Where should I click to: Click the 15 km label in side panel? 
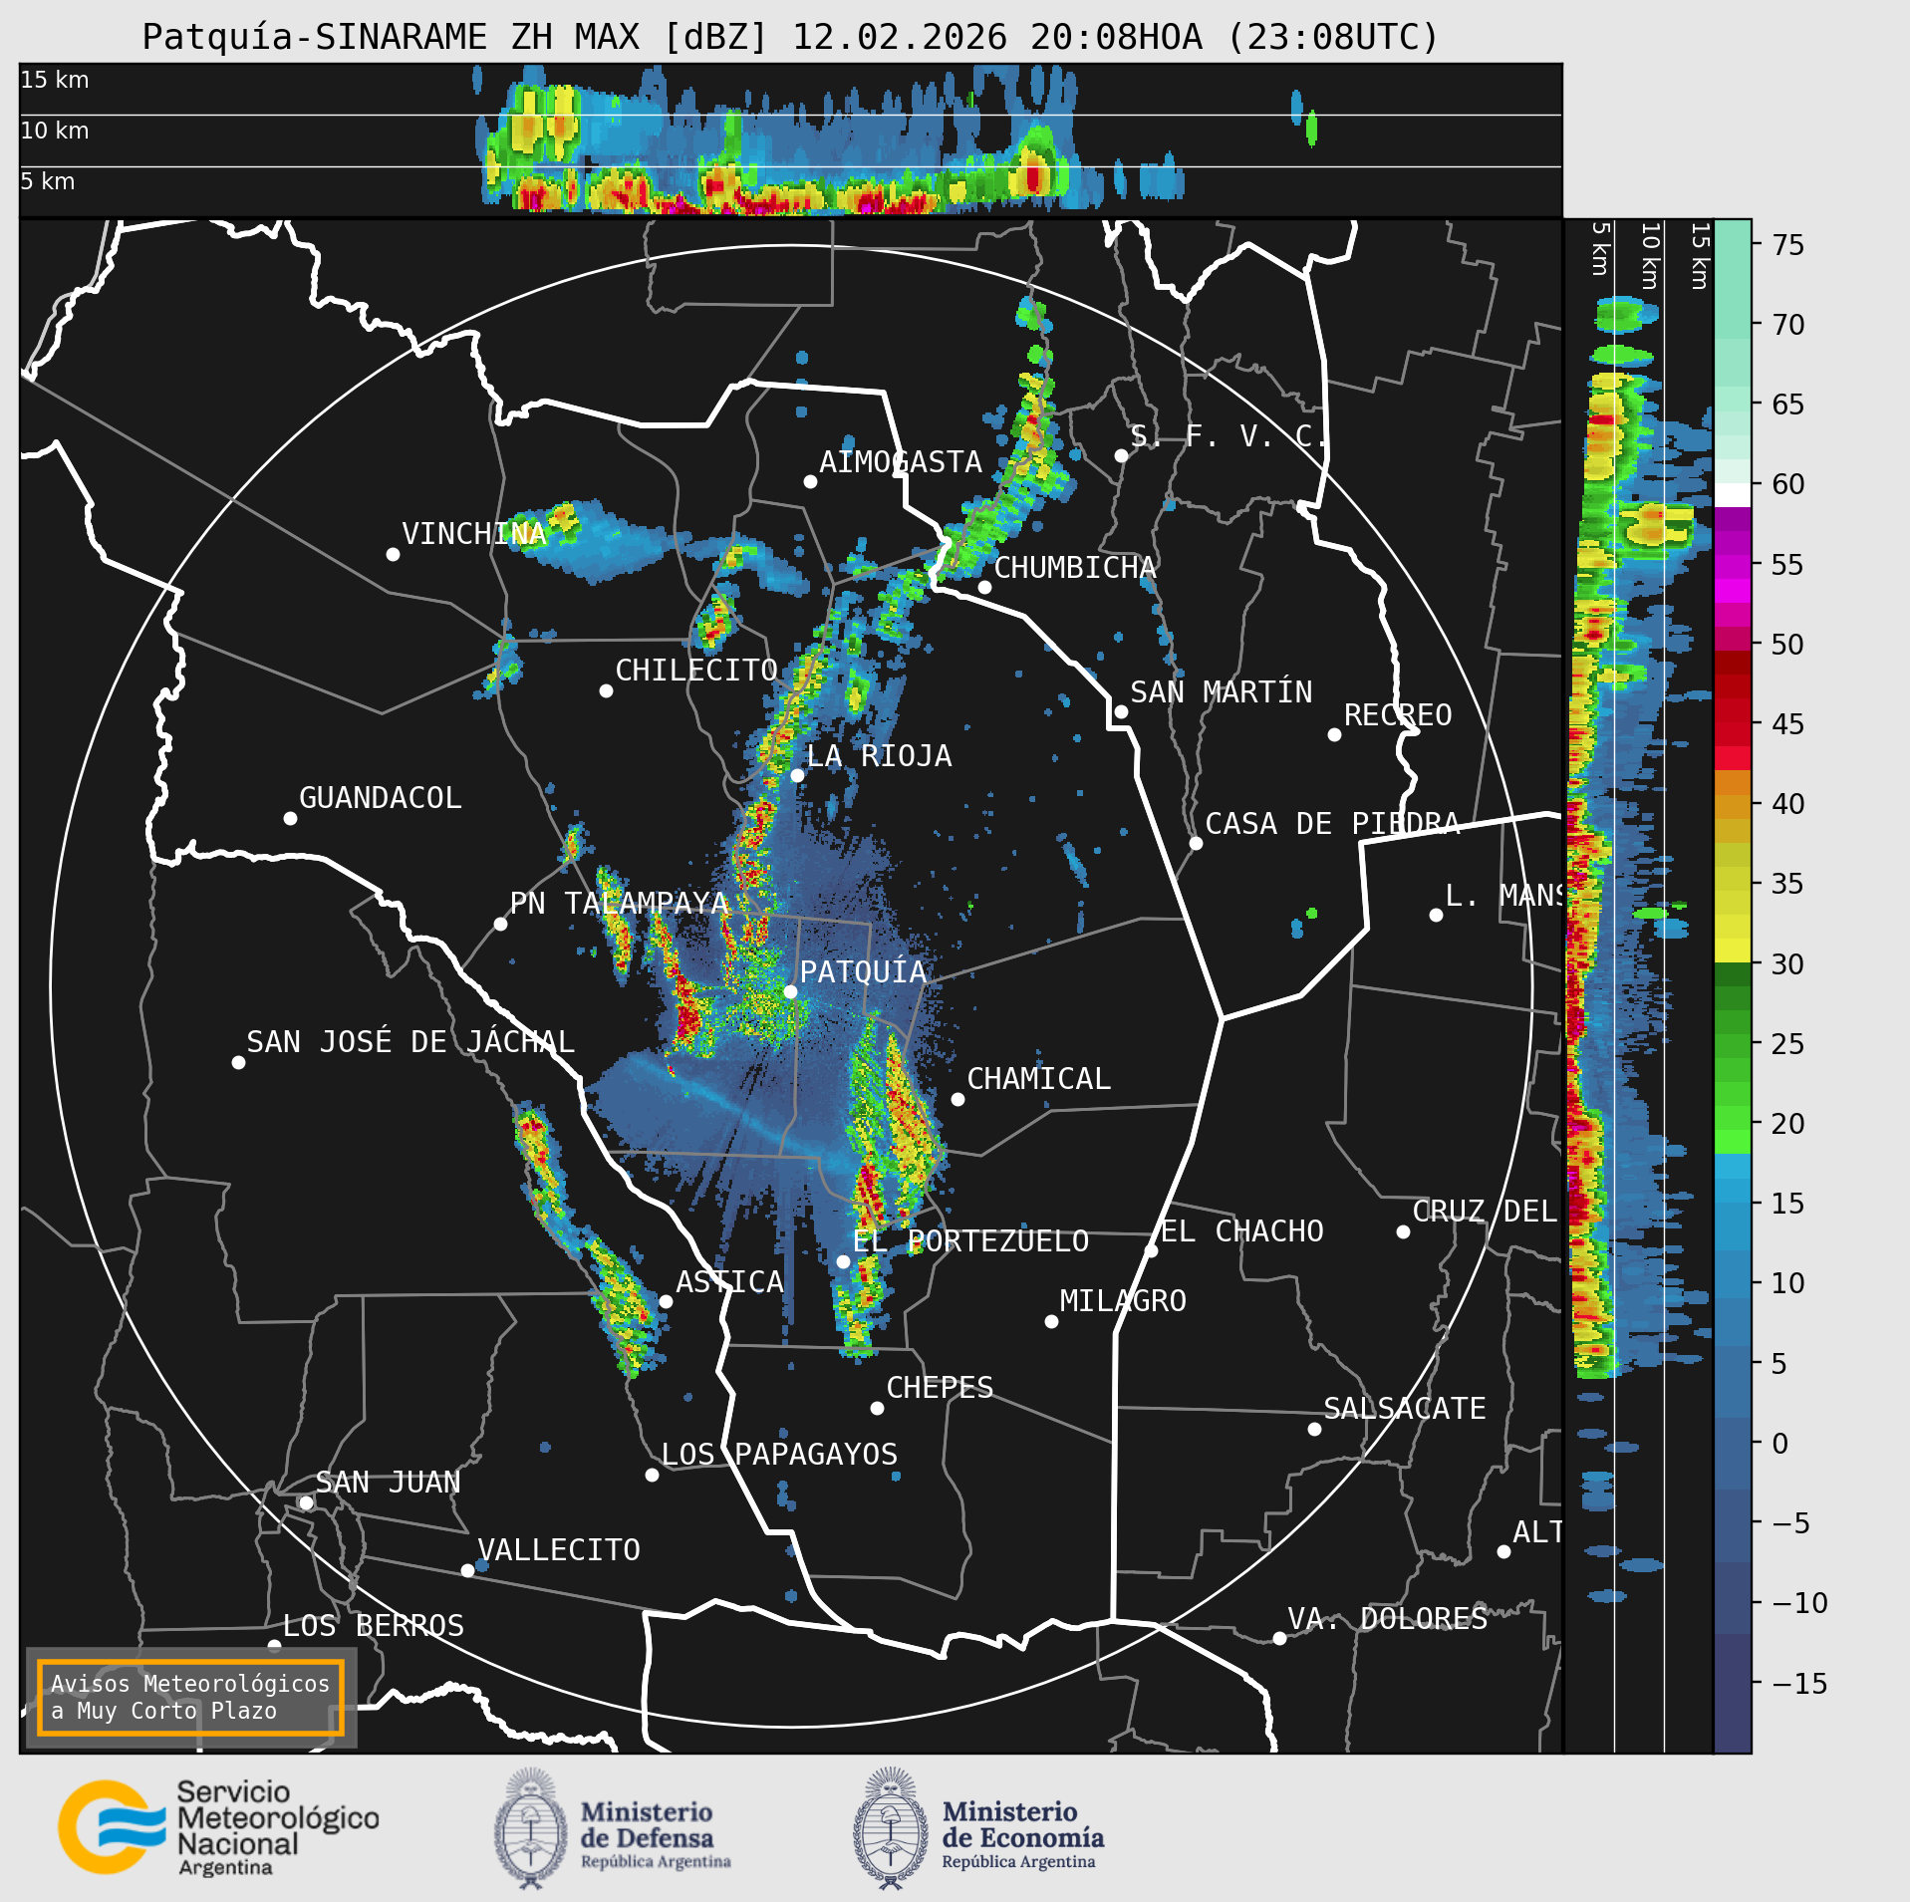pos(1700,256)
